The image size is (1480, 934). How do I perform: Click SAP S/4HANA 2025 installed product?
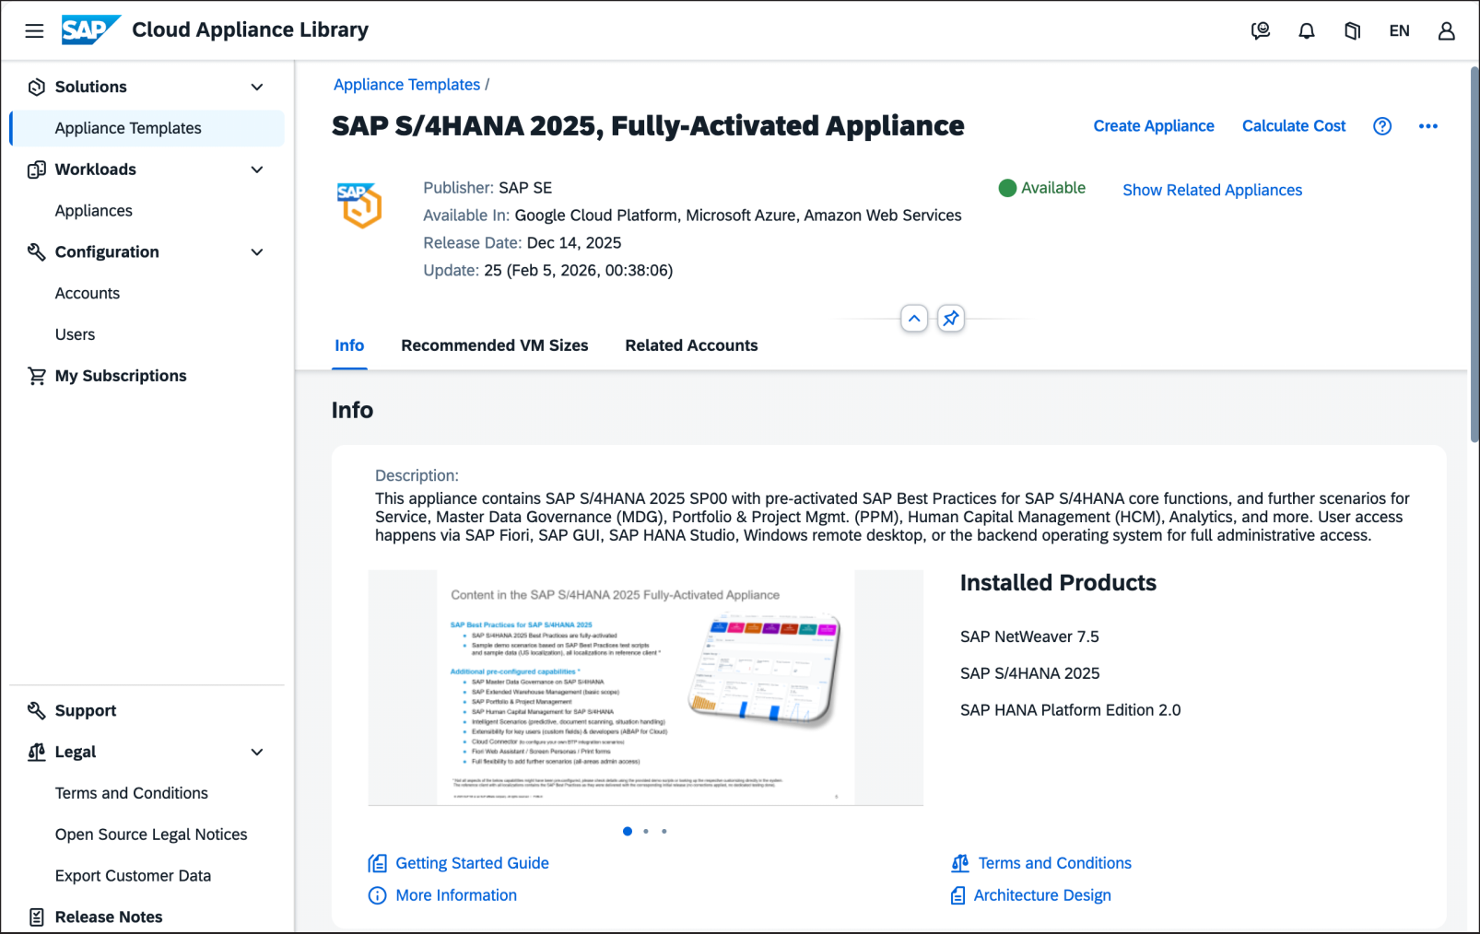tap(1029, 673)
